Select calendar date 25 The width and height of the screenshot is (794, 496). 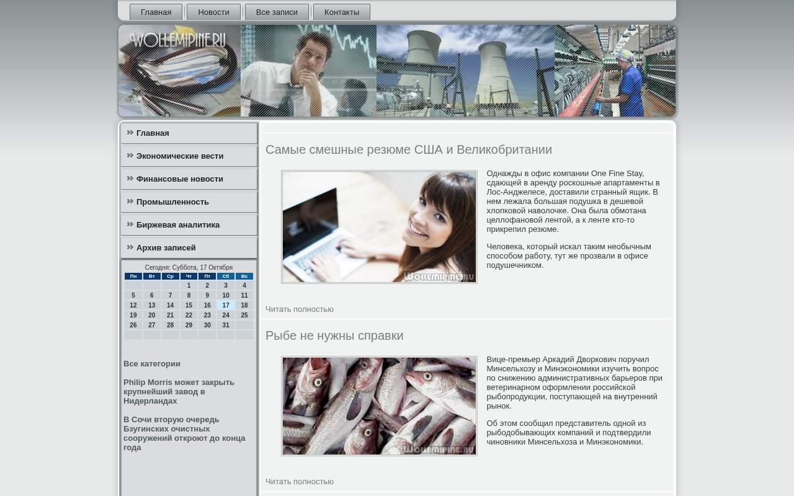tap(244, 315)
